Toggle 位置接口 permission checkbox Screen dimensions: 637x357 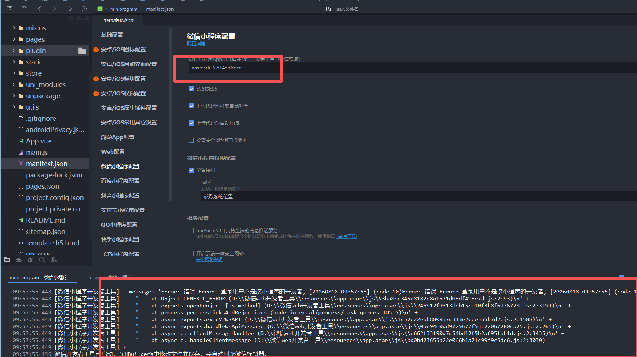(x=191, y=170)
